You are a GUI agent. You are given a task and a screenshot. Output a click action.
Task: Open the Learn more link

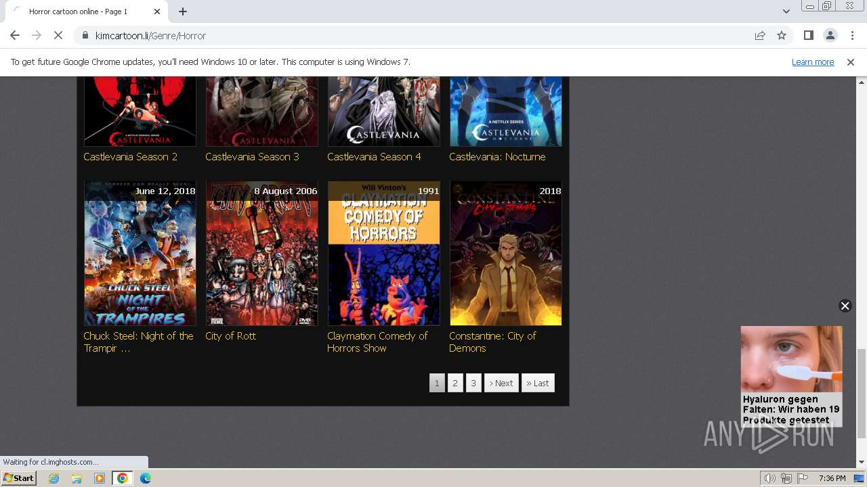tap(813, 62)
